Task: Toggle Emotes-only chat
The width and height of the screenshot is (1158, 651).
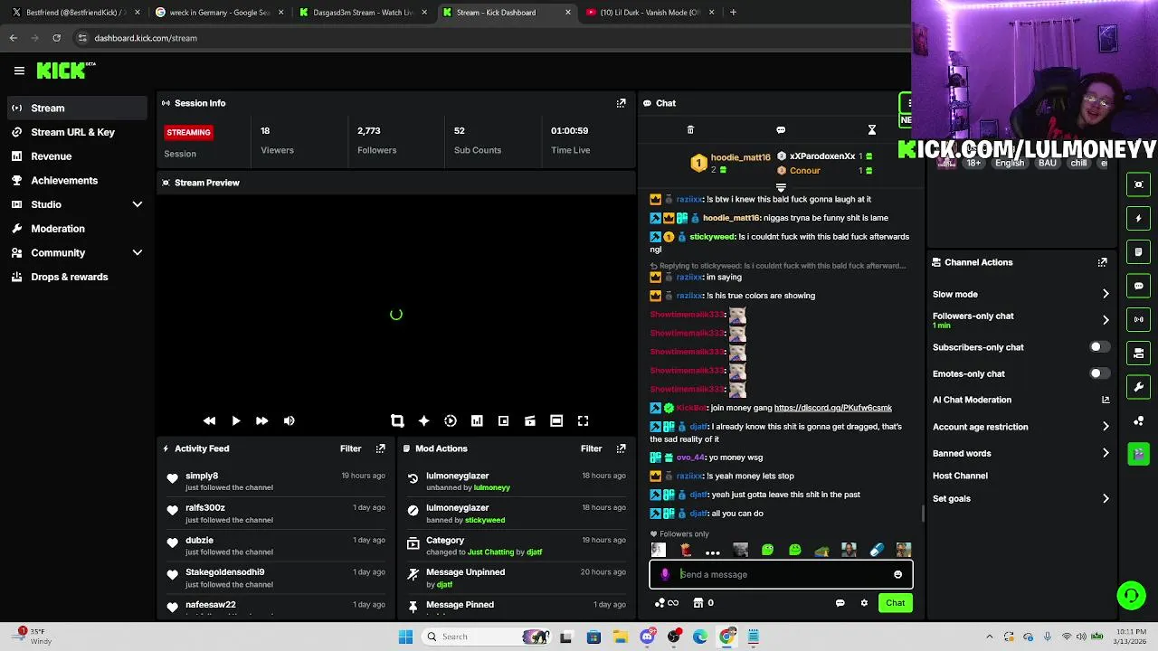Action: [1098, 373]
